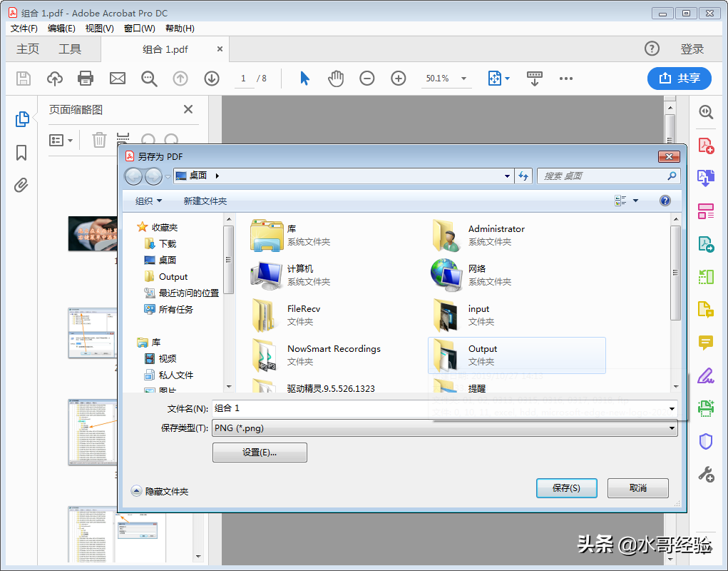
Task: Send file by email envelope icon
Action: (x=118, y=79)
